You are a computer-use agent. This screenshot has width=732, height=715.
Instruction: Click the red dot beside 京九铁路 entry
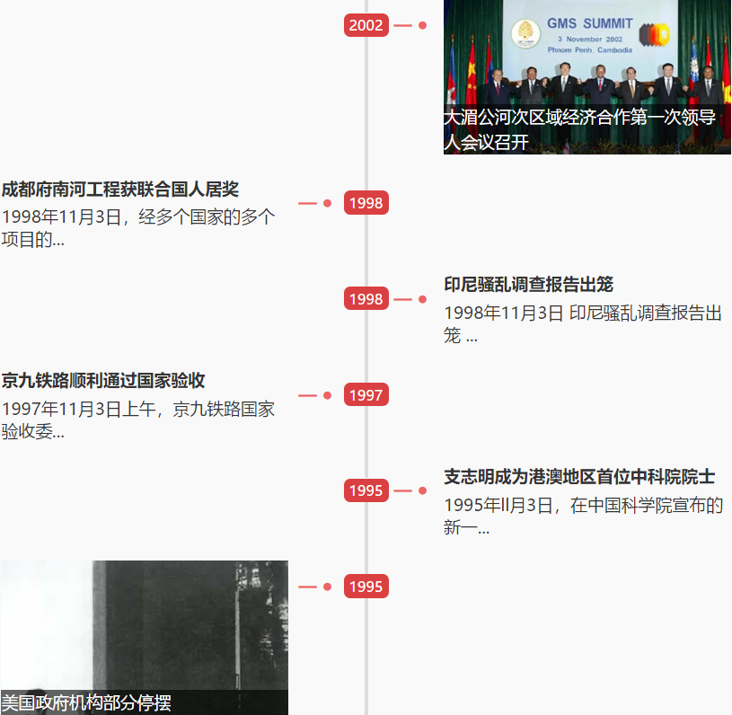click(x=327, y=395)
